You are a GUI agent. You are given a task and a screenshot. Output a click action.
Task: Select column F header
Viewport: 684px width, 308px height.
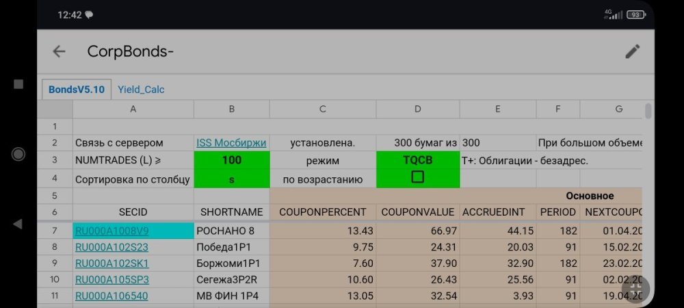point(558,109)
